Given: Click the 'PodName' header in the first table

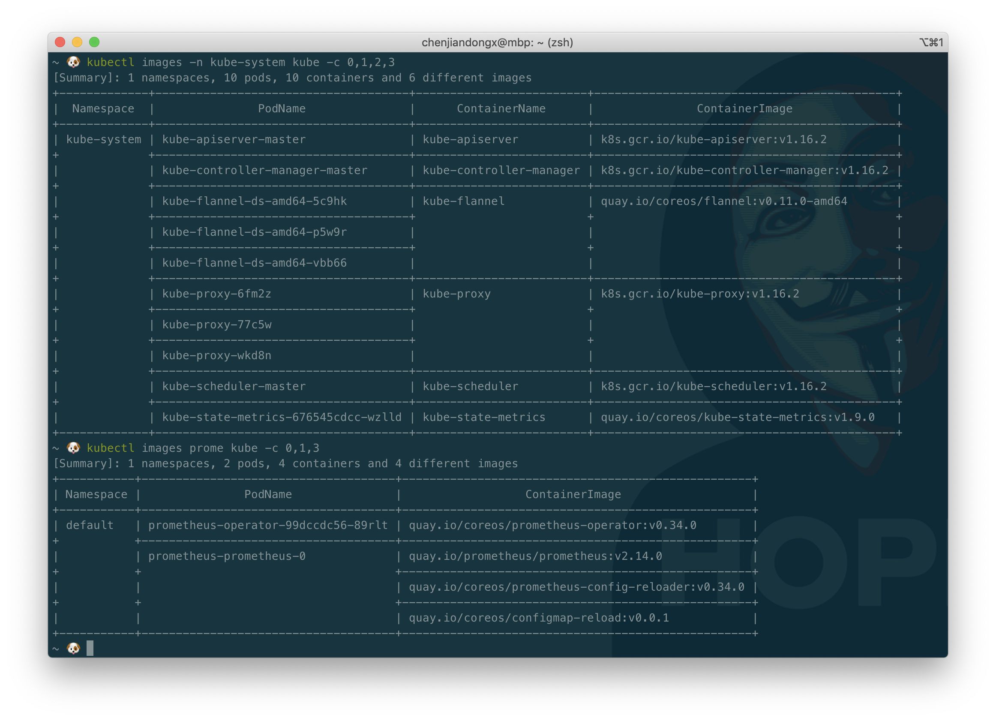Looking at the screenshot, I should pyautogui.click(x=282, y=108).
